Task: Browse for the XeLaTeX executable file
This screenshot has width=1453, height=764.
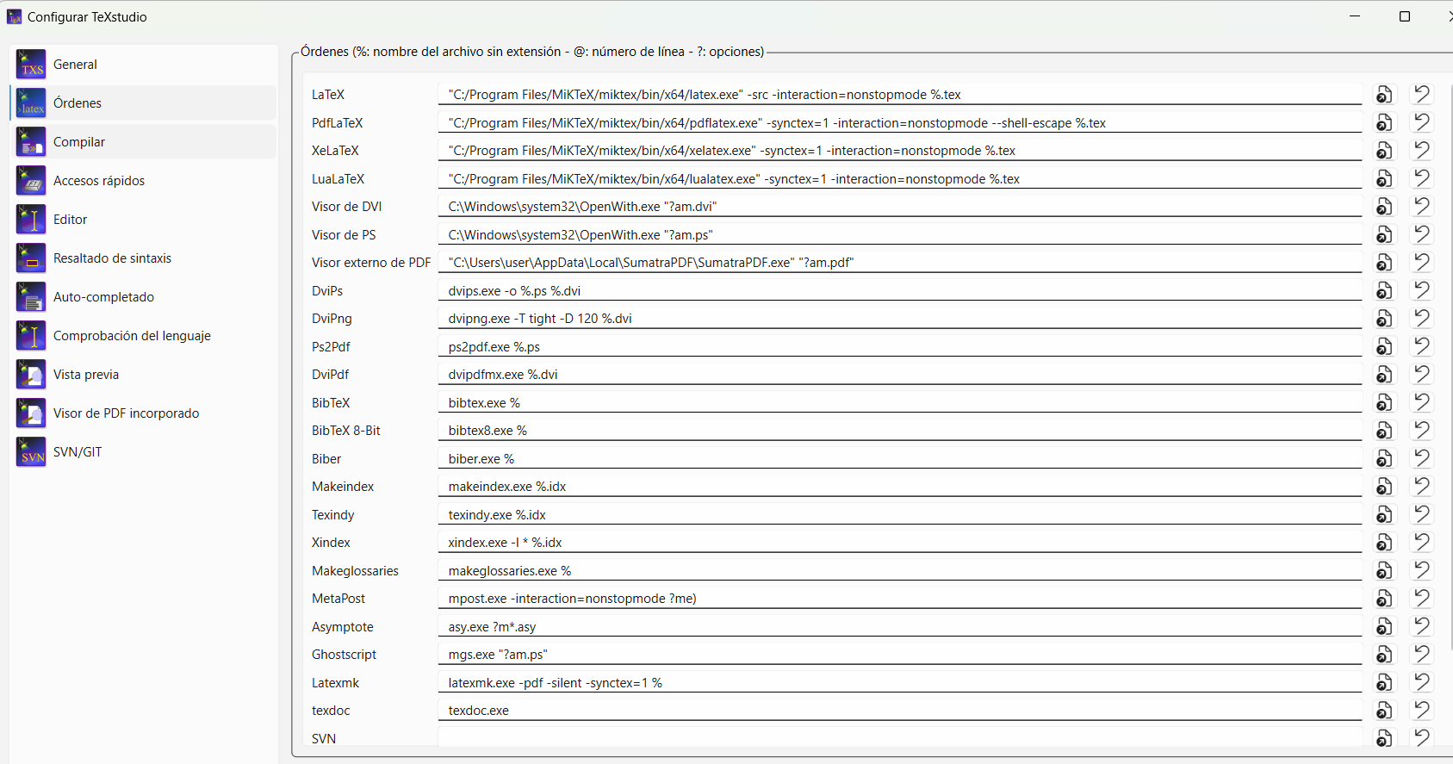Action: [1384, 151]
